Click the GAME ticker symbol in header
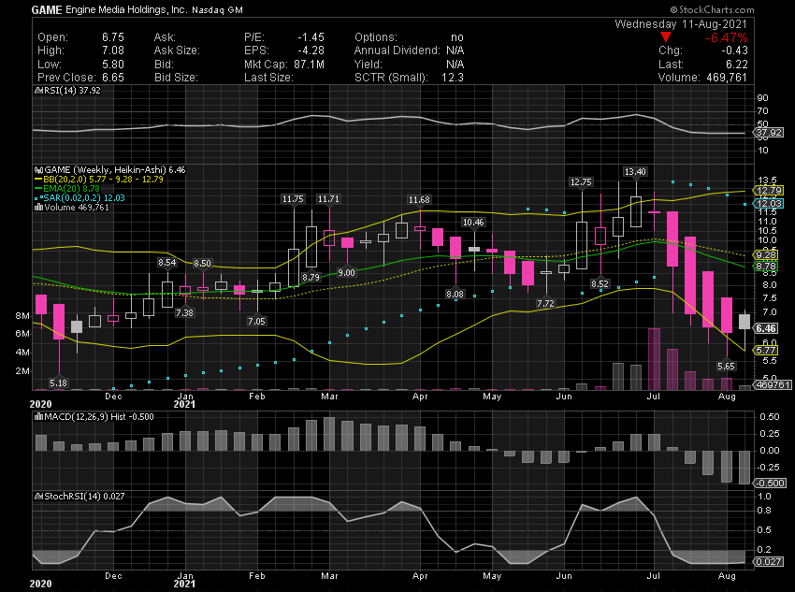Screen dimensions: 795x592 pyautogui.click(x=47, y=9)
